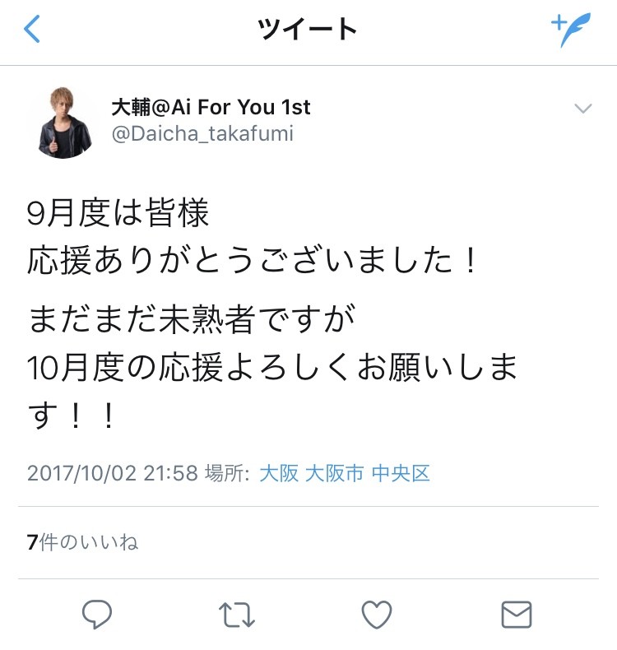The height and width of the screenshot is (650, 617).
Task: Tap the reply speech bubble icon
Action: click(97, 614)
